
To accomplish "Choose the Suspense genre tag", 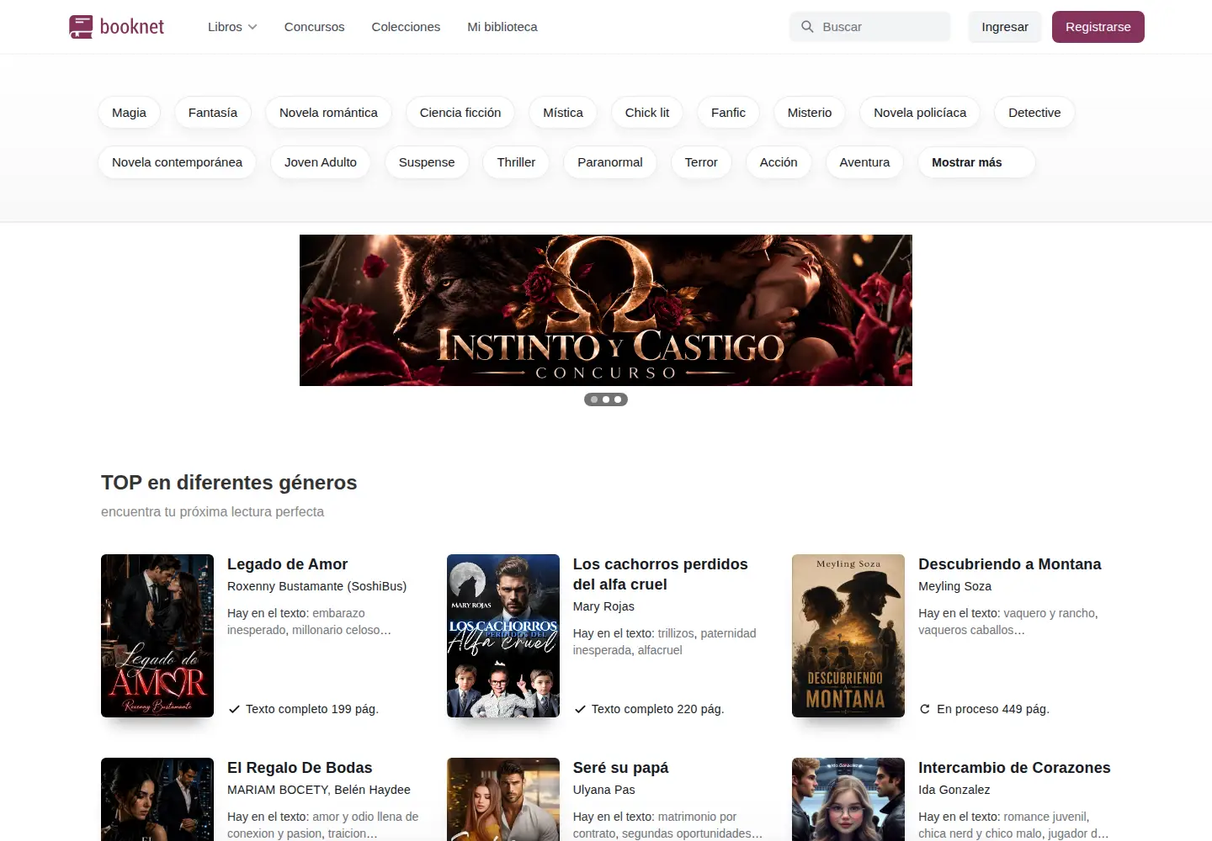I will point(427,162).
